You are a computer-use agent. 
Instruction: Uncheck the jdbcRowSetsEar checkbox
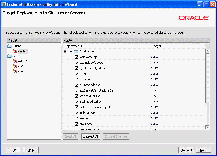pos(77,96)
